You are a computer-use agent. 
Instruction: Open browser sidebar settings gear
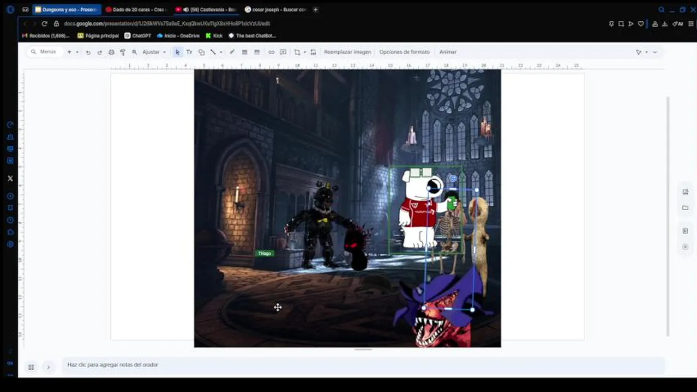pyautogui.click(x=10, y=244)
